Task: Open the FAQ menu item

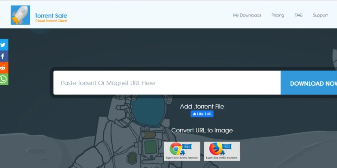Action: coord(298,15)
